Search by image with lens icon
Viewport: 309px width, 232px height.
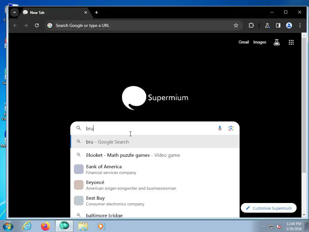(x=231, y=128)
